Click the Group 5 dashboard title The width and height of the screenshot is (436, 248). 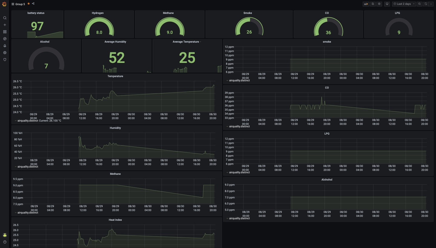pos(20,4)
